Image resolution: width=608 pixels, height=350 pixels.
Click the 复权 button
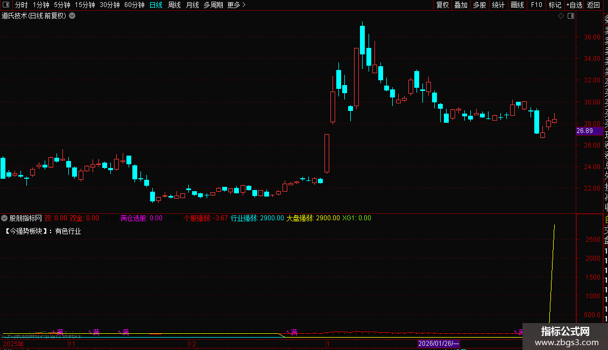[x=442, y=5]
